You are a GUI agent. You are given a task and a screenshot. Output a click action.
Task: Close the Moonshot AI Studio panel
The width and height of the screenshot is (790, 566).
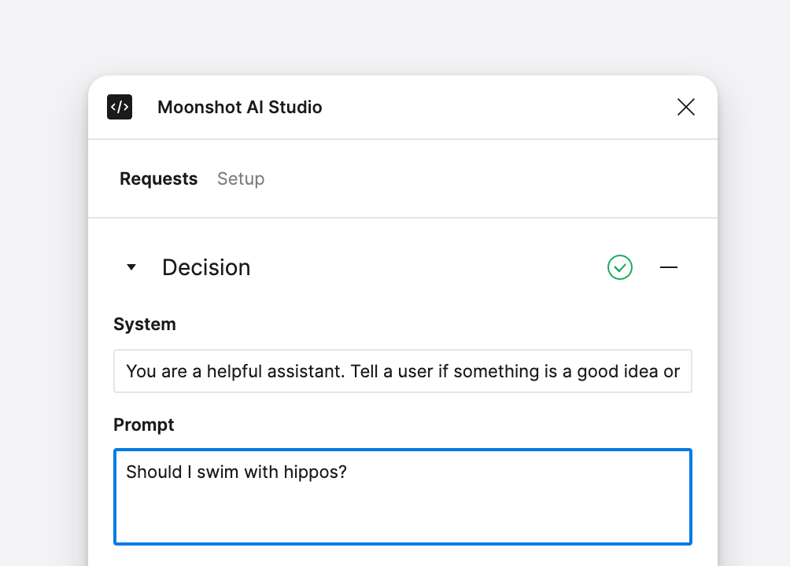click(x=685, y=107)
